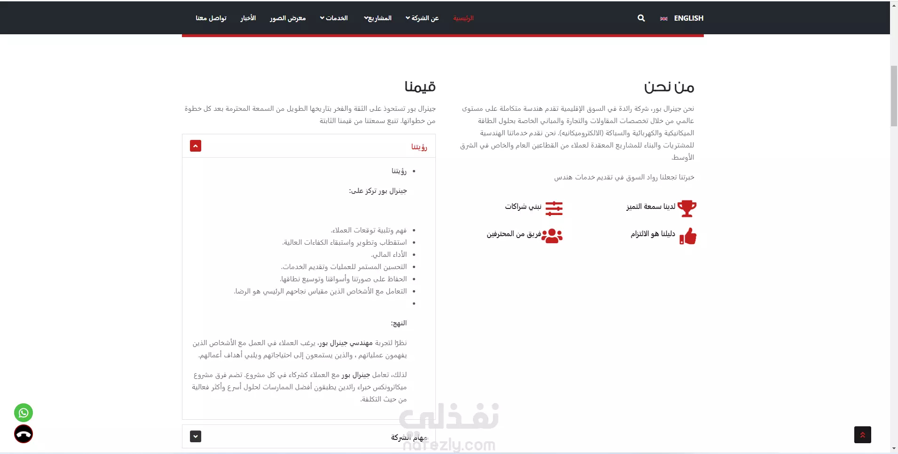This screenshot has width=898, height=454.
Task: Click the لدينا سمعة التميز label
Action: point(651,207)
